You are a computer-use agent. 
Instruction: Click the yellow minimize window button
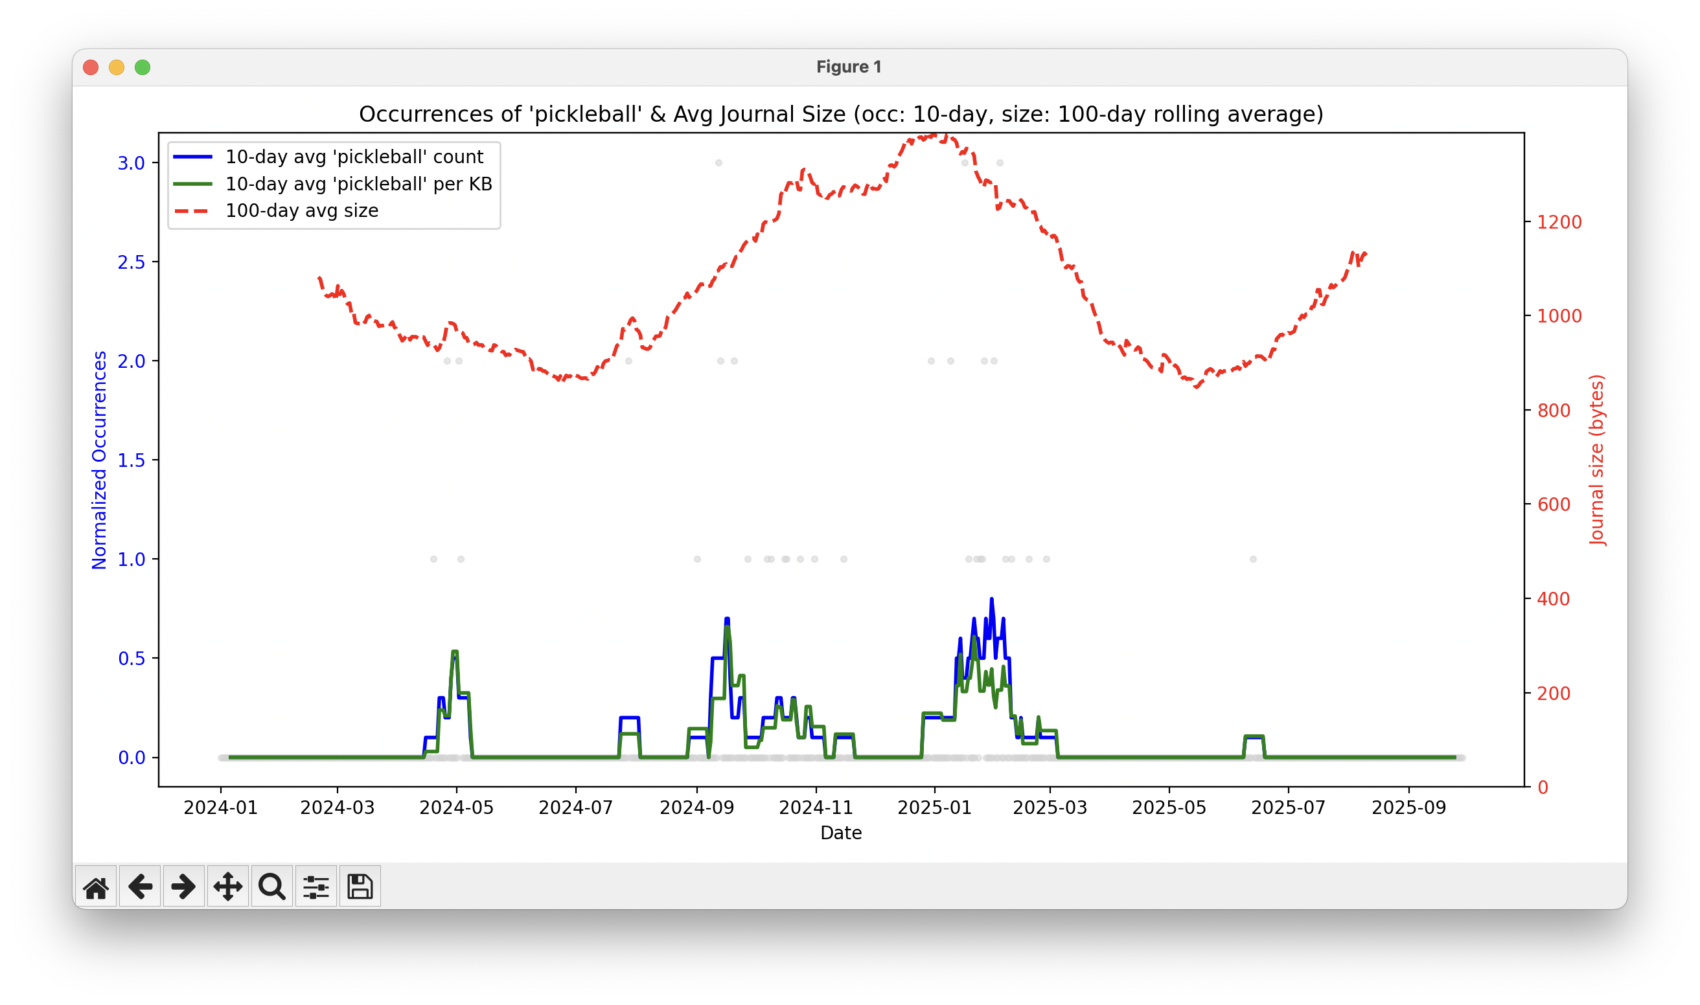[x=117, y=67]
